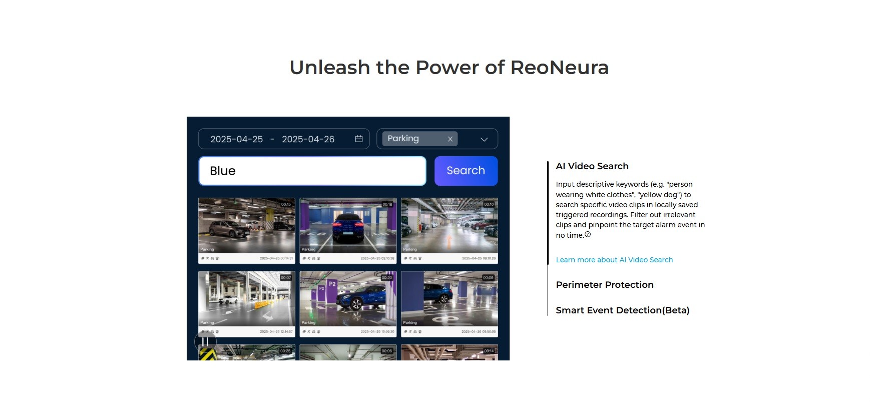Open the clip with 00:09 duration

449,299
